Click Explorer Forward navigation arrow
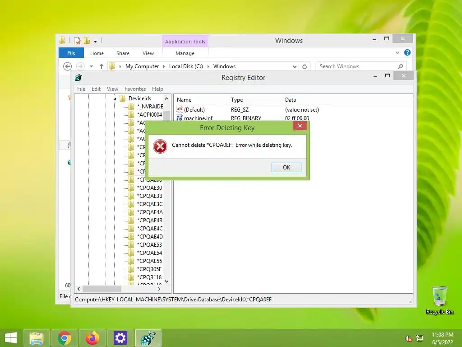The image size is (462, 347). pos(80,66)
